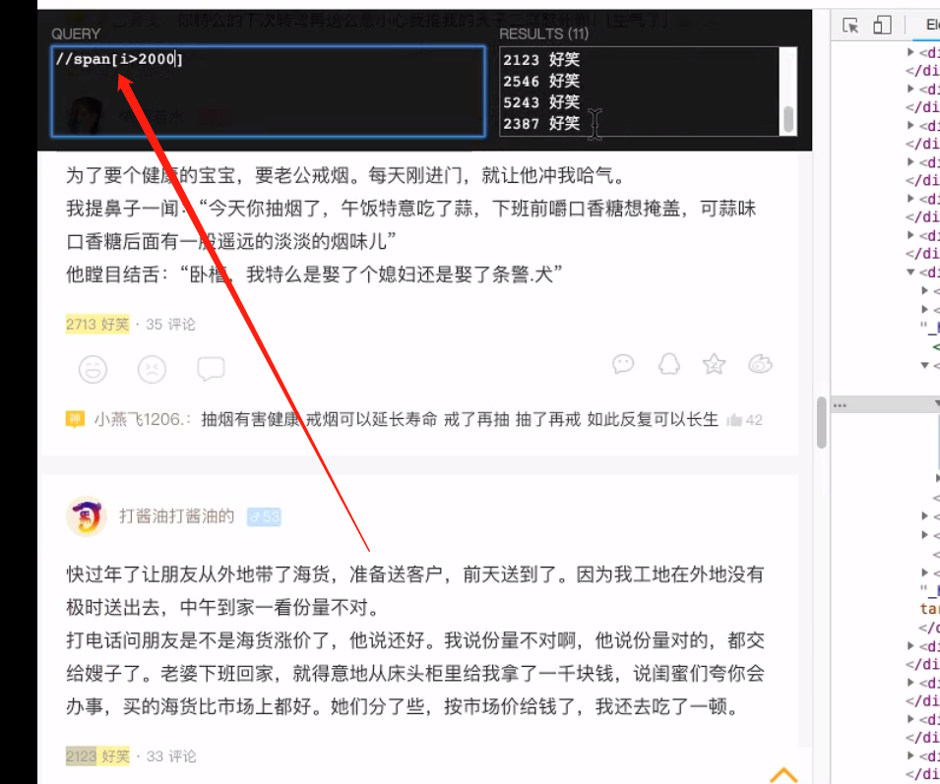Select the '2387 好笑' line in results
The height and width of the screenshot is (784, 940).
coord(541,124)
